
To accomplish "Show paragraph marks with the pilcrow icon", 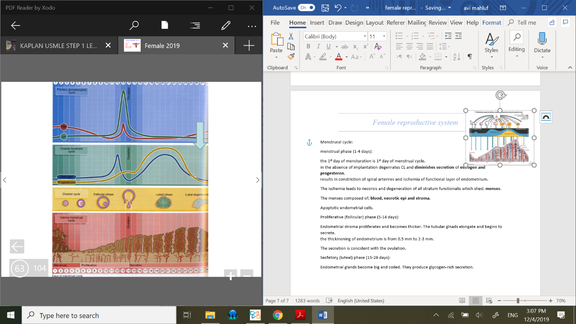I will point(470,56).
